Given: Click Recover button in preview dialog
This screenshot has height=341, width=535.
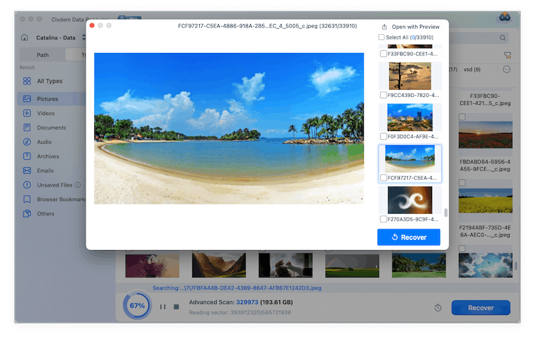Looking at the screenshot, I should 409,237.
